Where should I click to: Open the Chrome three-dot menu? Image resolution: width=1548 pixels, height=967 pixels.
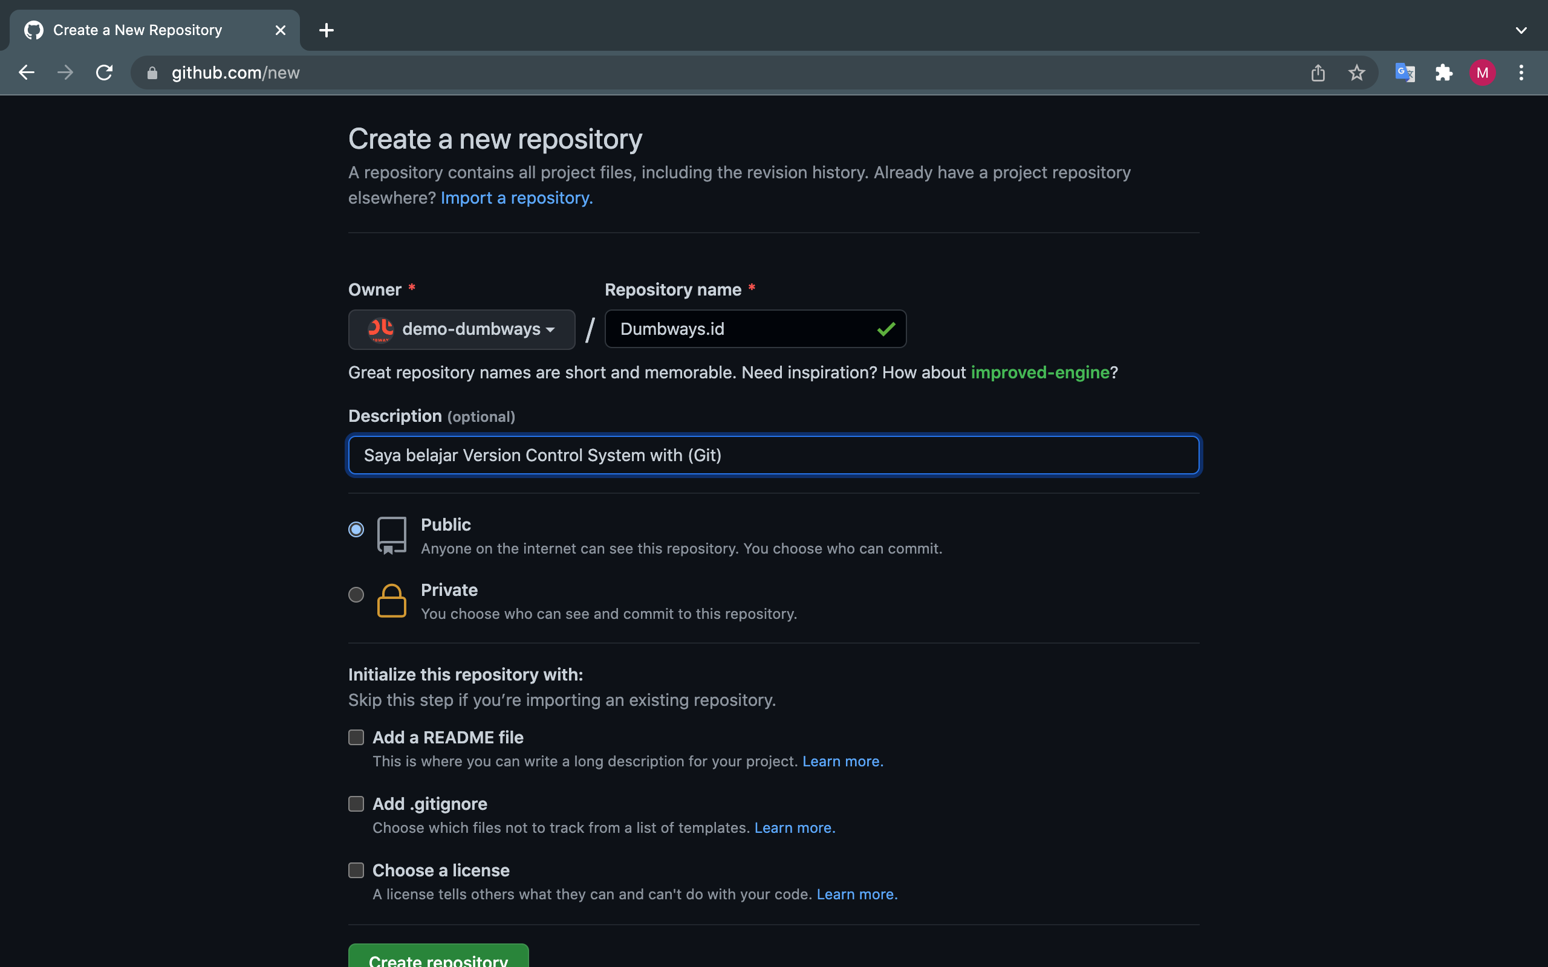tap(1521, 73)
